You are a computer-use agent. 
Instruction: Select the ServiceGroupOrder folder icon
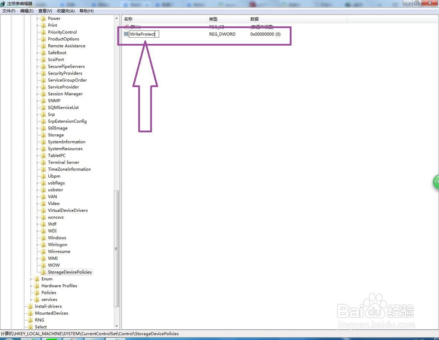pos(43,80)
